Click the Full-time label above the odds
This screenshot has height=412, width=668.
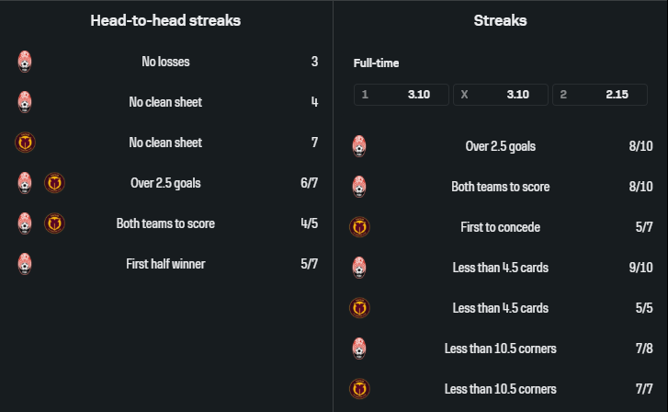pos(376,63)
